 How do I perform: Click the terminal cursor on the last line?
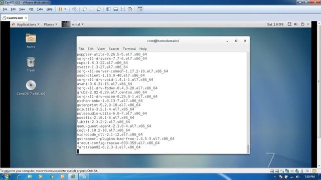[78, 151]
